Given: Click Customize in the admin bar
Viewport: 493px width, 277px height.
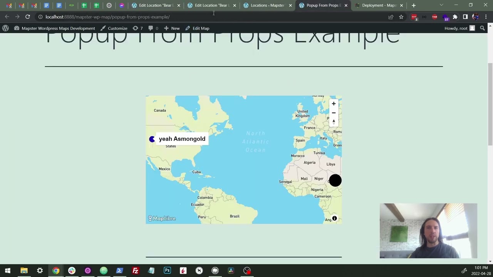Looking at the screenshot, I should (x=114, y=28).
